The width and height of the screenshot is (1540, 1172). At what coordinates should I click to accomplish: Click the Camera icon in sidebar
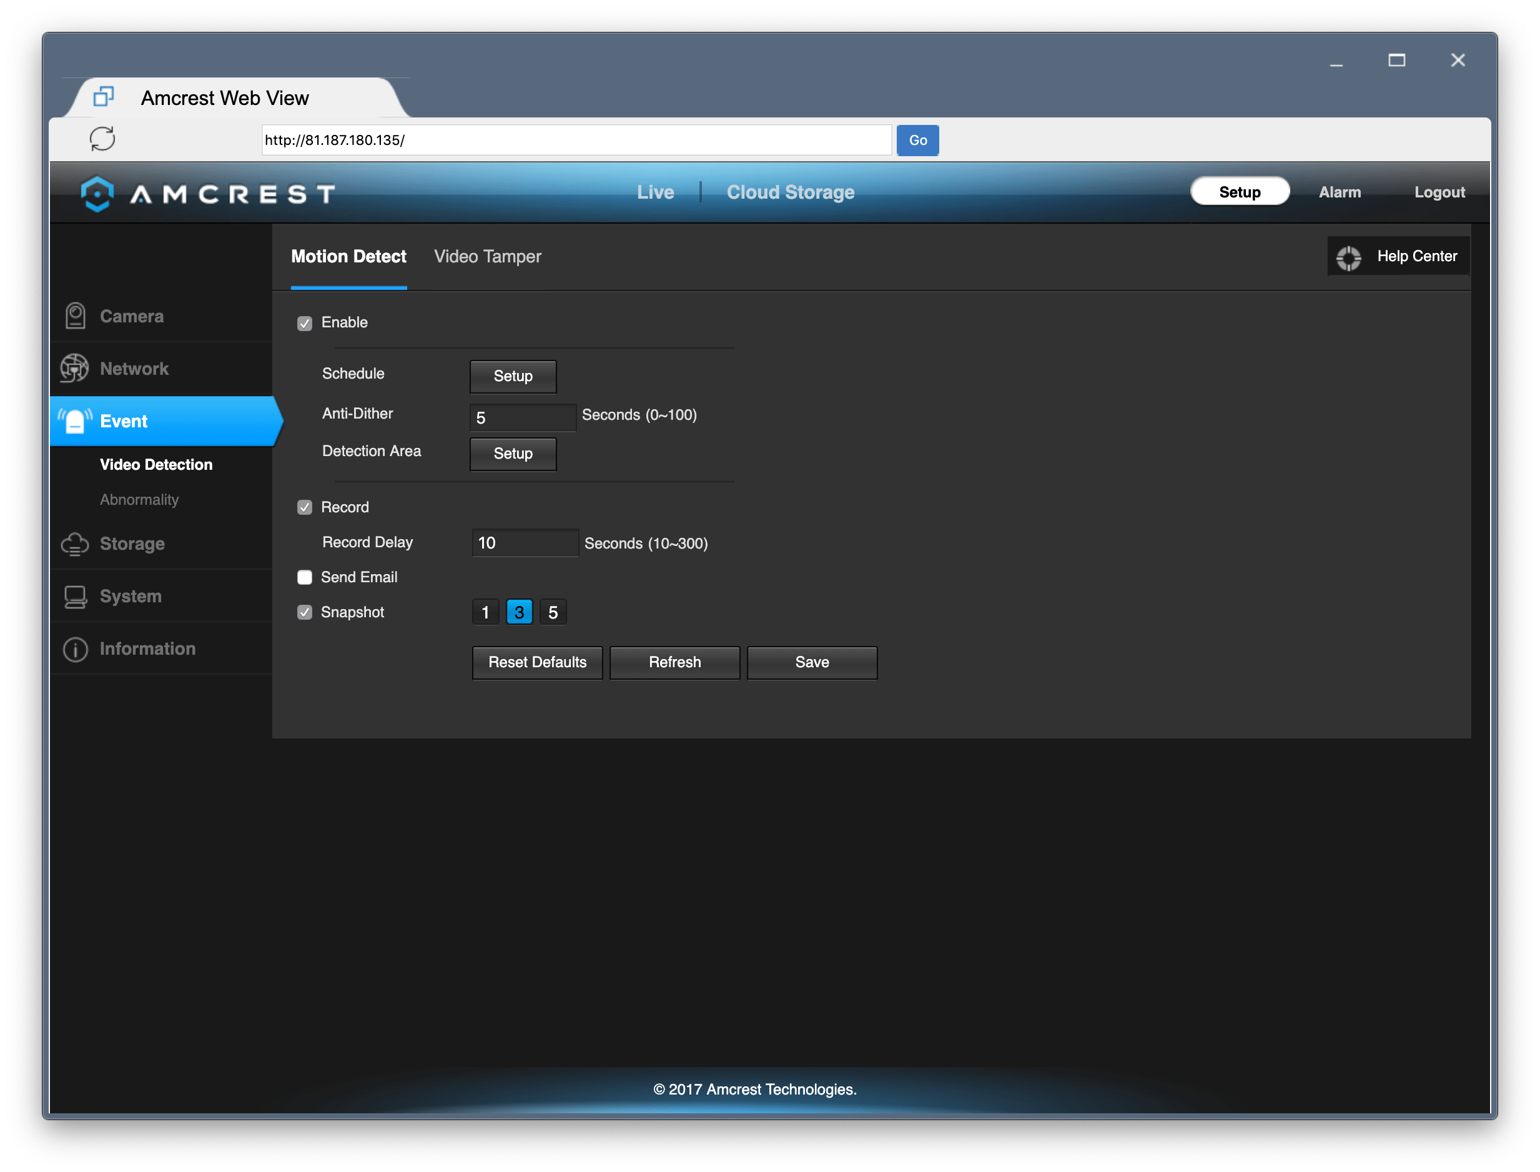point(76,316)
